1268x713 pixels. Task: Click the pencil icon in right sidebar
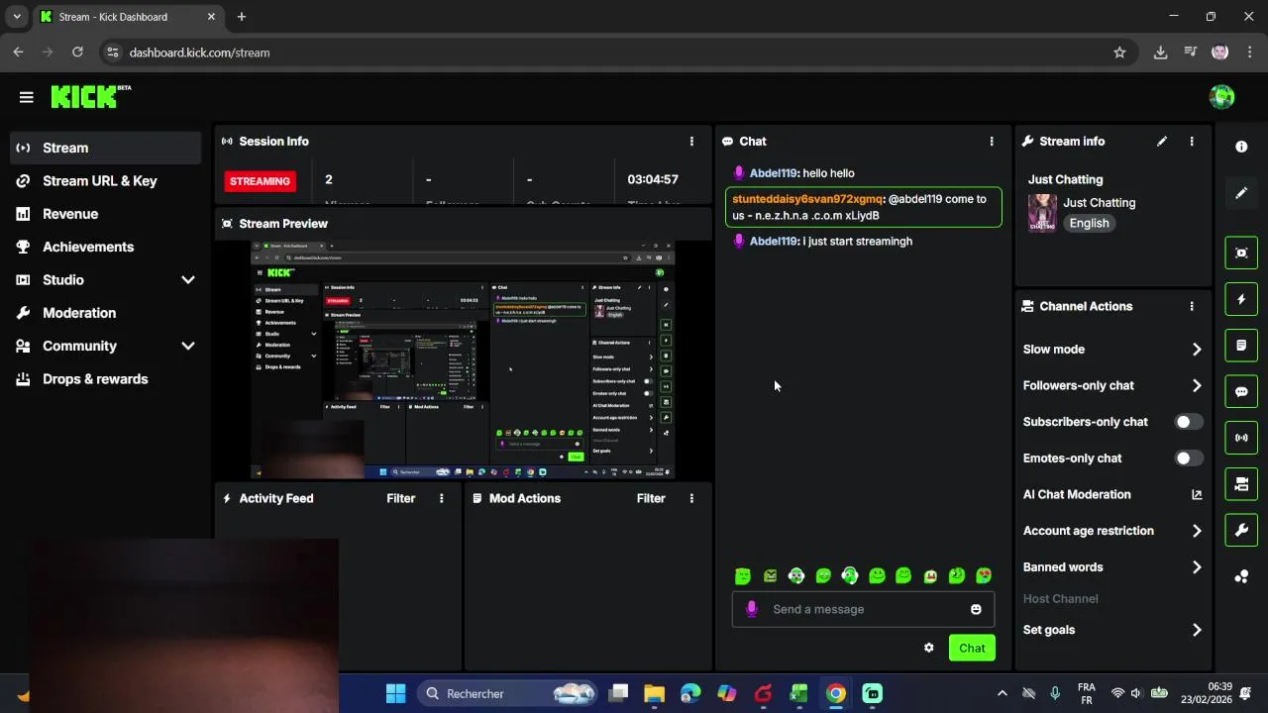(x=1241, y=193)
